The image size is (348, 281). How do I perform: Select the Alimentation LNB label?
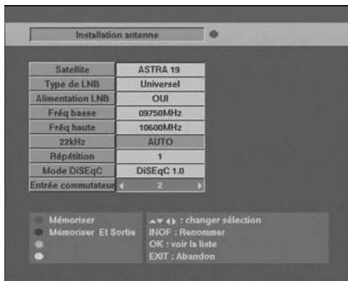(72, 99)
